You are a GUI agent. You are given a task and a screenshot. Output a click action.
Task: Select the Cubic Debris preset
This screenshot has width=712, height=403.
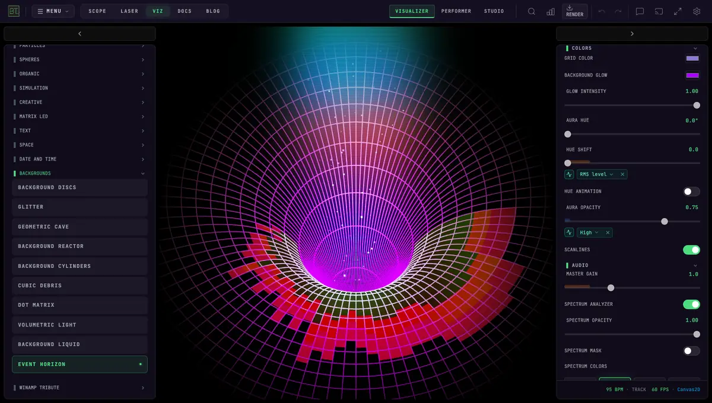80,286
